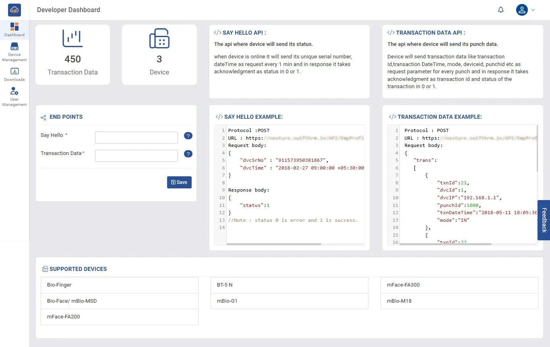
Task: Open the notifications bell
Action: tap(501, 10)
